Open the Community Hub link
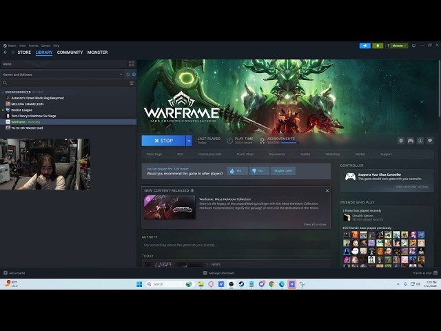 209,154
